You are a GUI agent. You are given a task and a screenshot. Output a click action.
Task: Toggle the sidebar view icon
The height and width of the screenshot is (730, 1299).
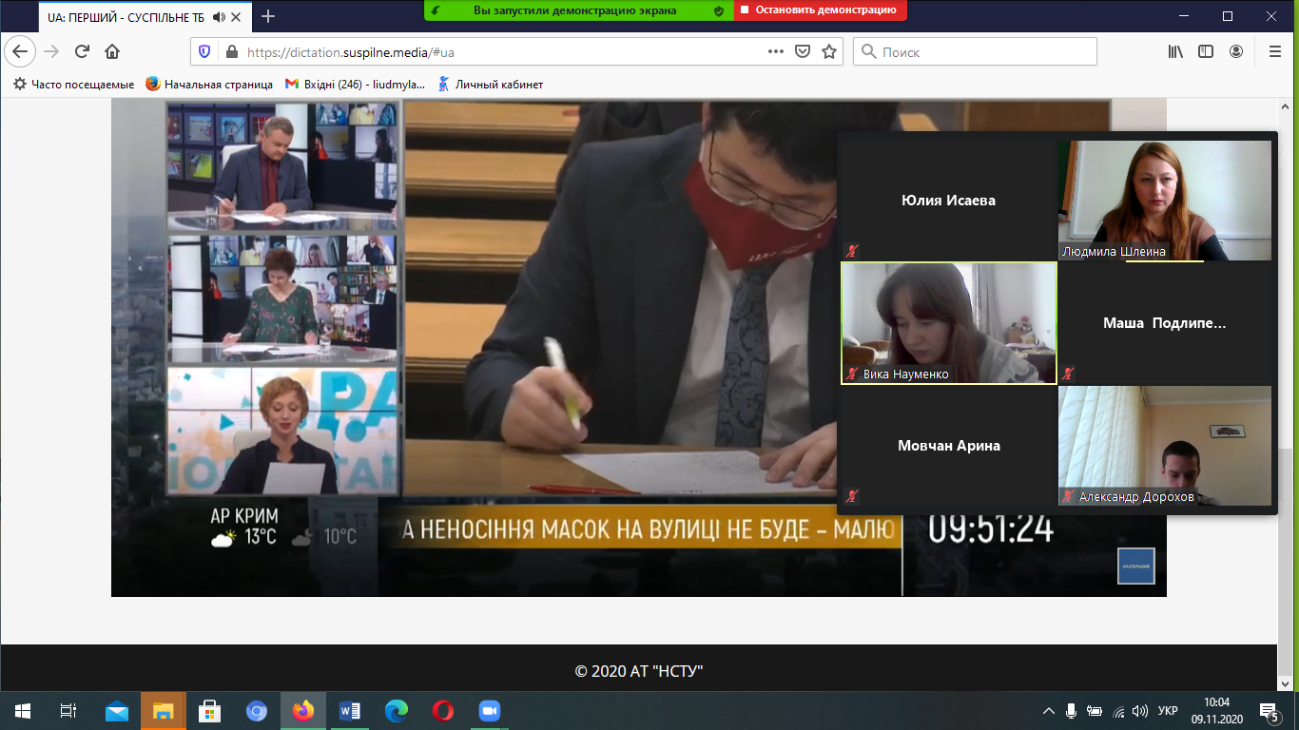(1206, 51)
